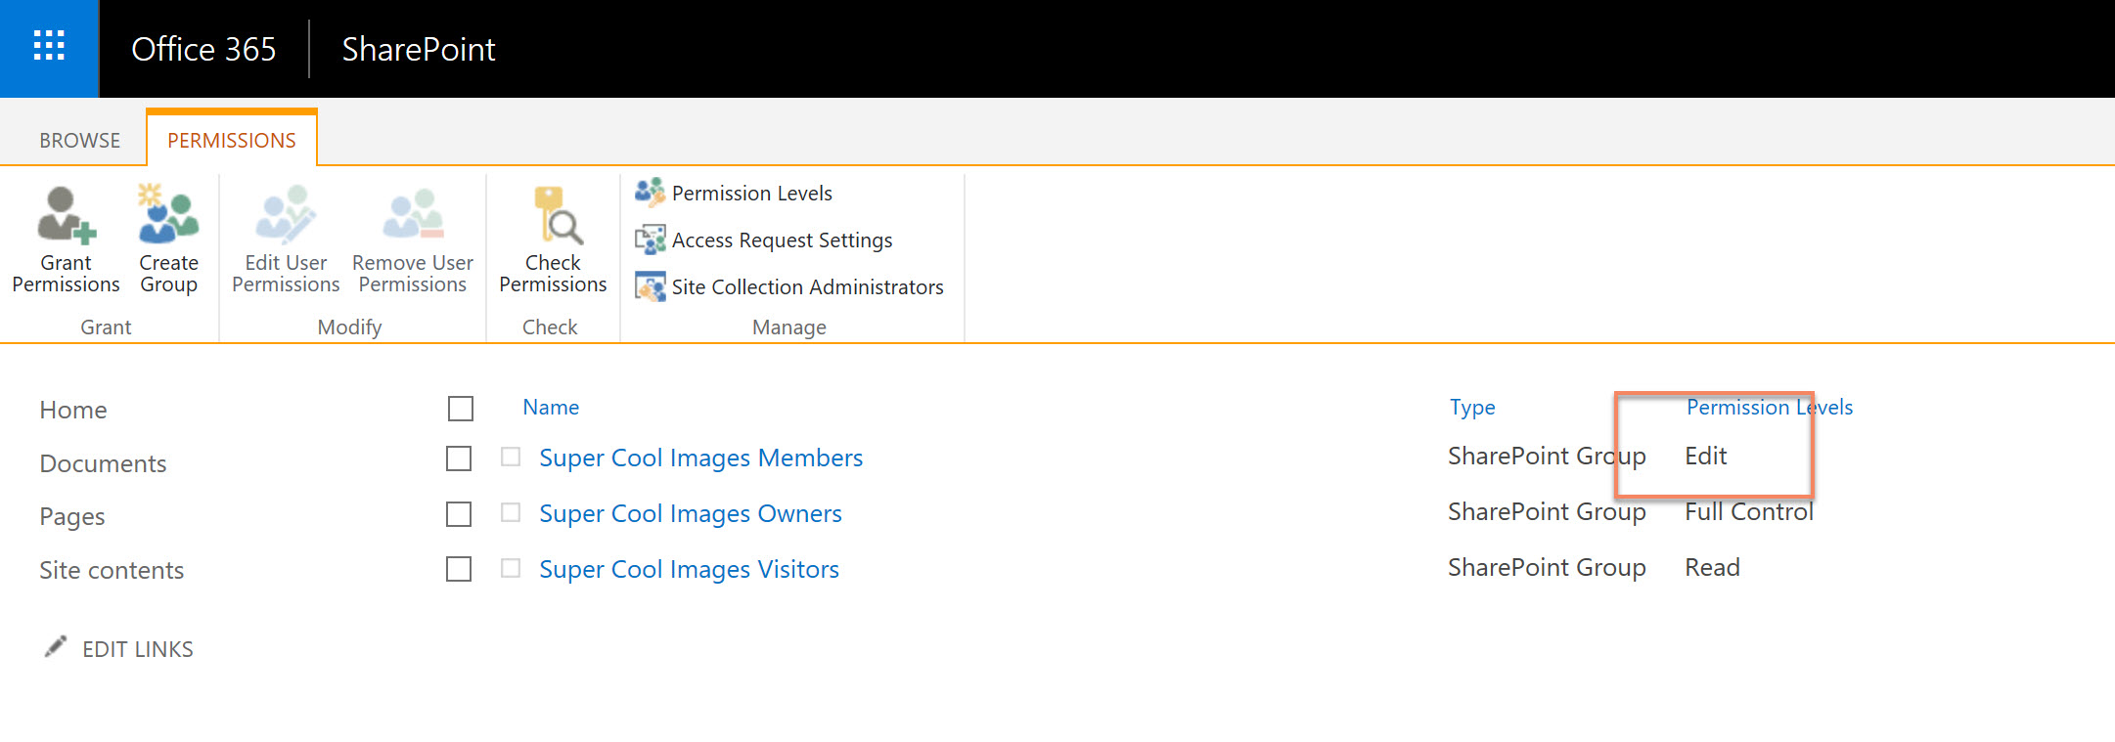Check the box for Super Cool Images Members
Screen dimensions: 2115x742
coord(459,458)
